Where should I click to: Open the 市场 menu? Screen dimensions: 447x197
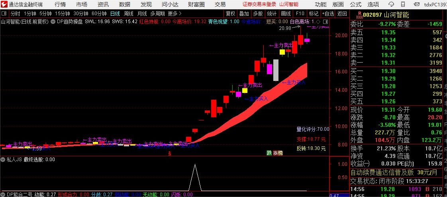[82, 4]
